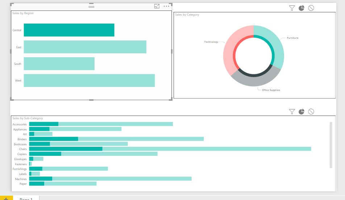Click the East axis label
The height and width of the screenshot is (200, 345).
coord(19,47)
